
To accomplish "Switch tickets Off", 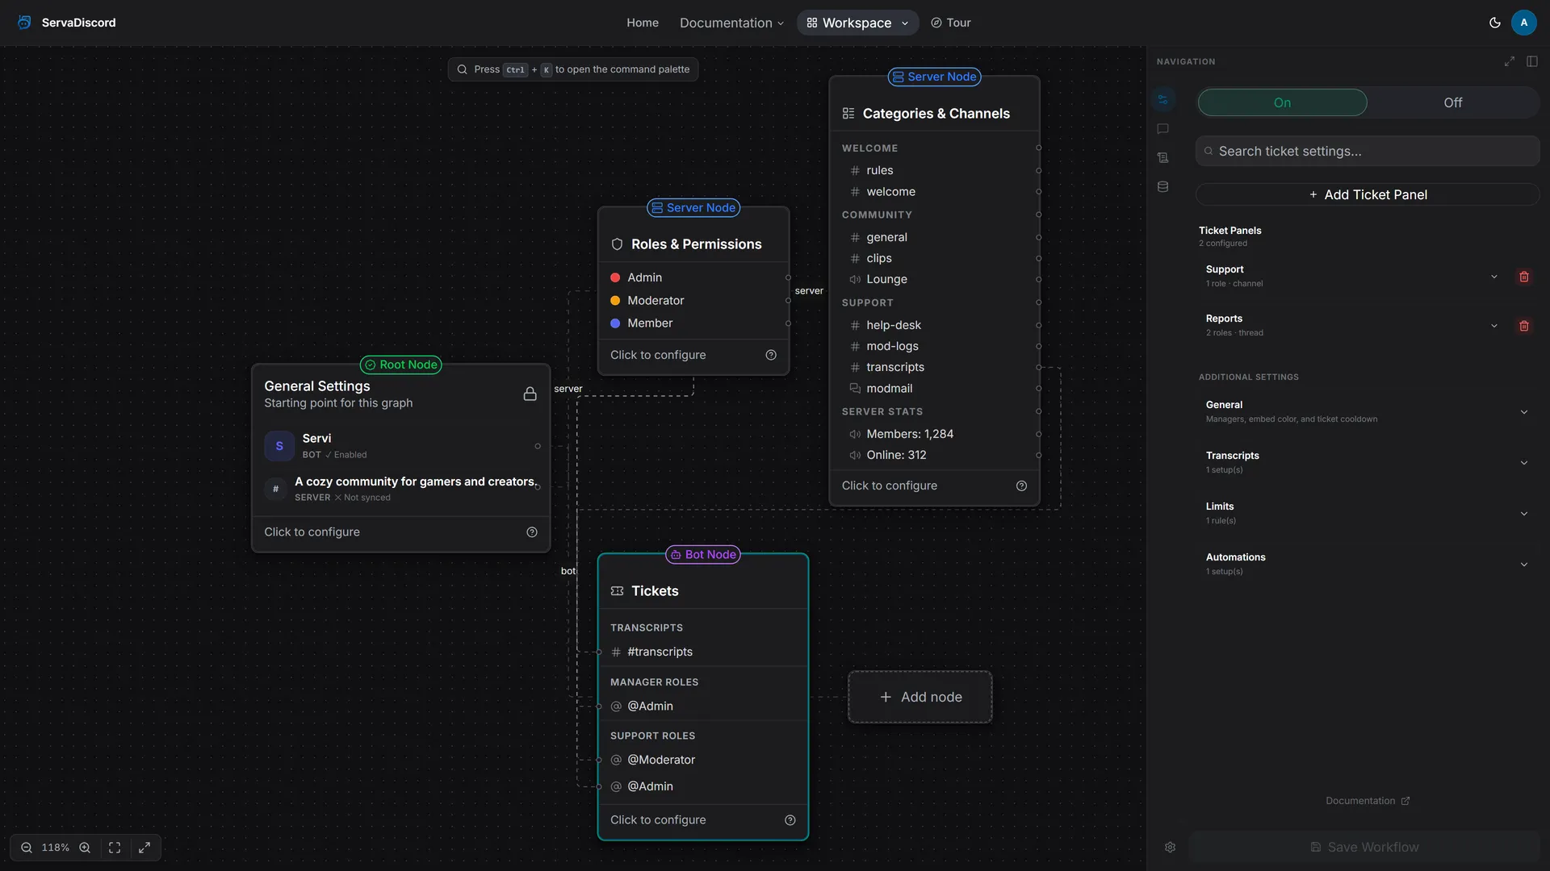I will point(1453,102).
